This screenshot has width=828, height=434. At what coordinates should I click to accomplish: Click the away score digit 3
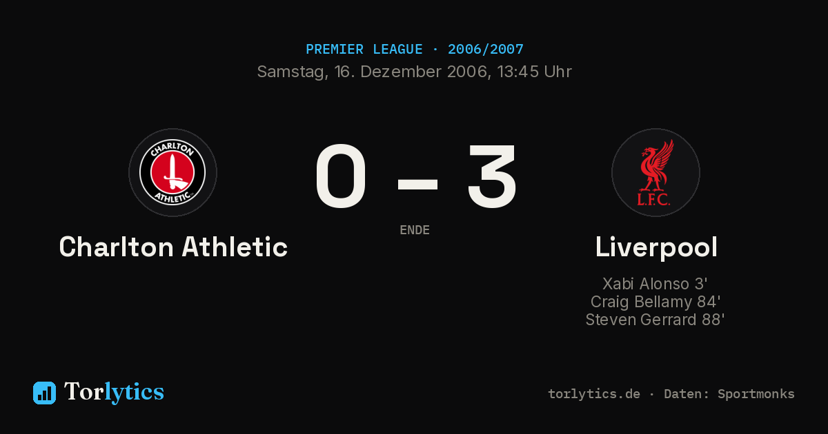491,177
